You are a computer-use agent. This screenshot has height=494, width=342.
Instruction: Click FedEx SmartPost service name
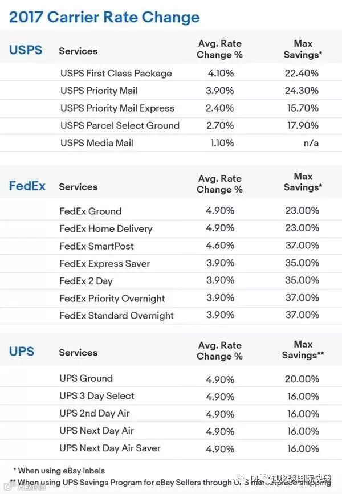coord(96,246)
